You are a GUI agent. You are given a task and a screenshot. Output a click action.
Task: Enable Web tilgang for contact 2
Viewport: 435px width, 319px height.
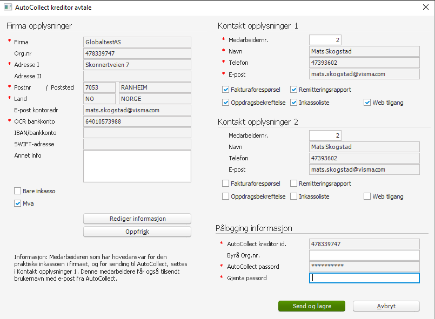pos(367,196)
